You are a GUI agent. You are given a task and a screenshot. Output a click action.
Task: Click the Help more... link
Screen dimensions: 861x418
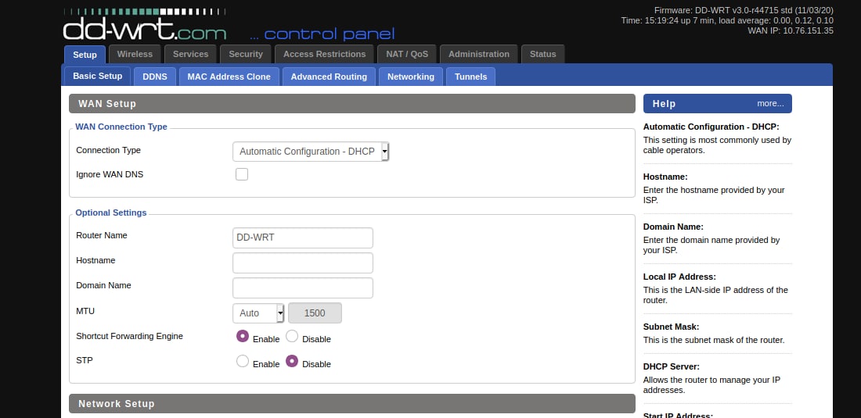pos(770,104)
